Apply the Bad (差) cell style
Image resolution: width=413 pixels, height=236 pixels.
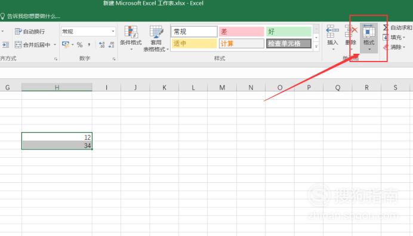pos(241,32)
